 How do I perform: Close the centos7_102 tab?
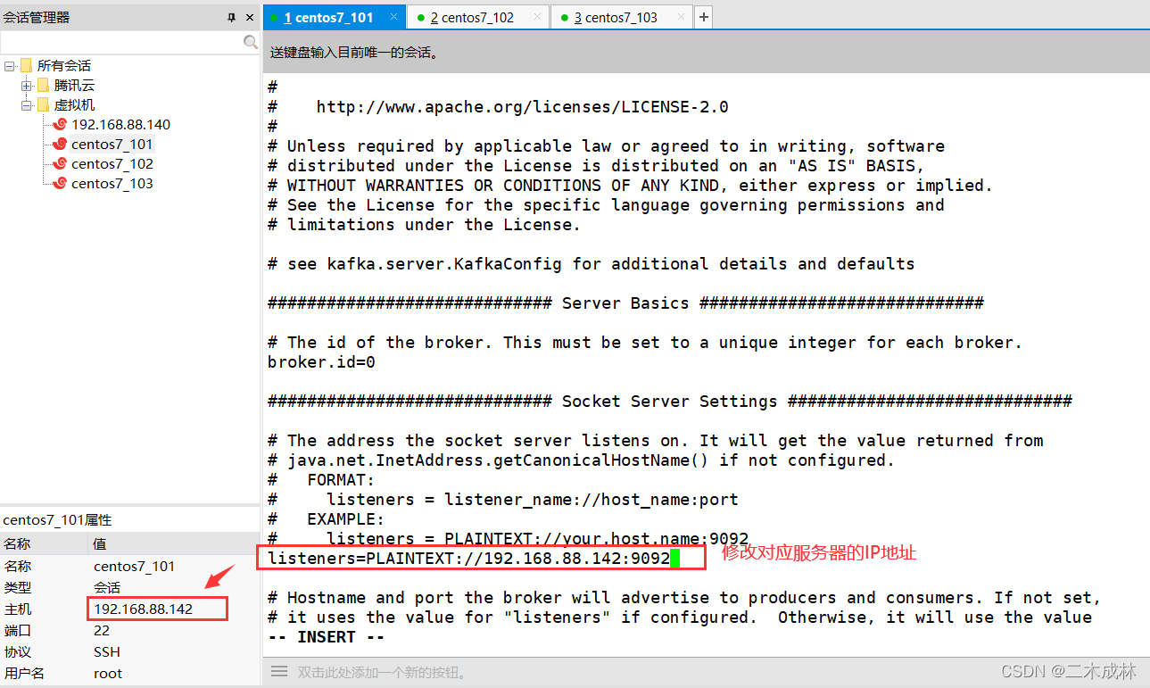tap(537, 17)
